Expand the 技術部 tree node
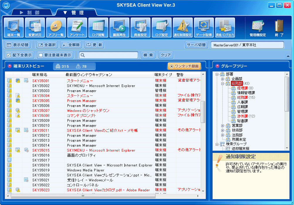 [x=223, y=130]
